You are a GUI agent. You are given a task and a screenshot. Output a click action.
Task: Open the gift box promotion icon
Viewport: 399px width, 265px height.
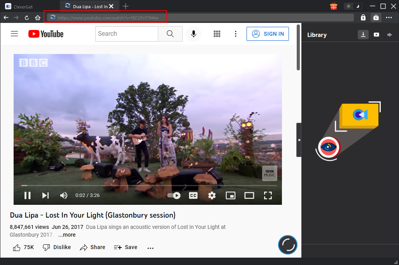[x=333, y=6]
